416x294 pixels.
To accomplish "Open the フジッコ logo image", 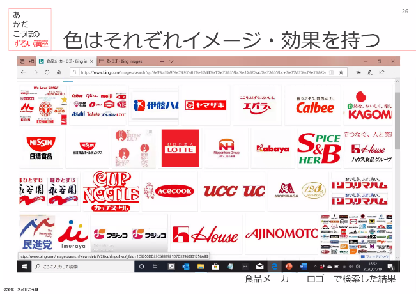I will click(130, 235).
